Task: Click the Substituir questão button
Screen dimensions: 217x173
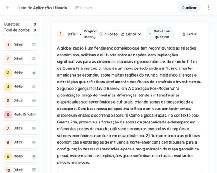Action: 160,34
